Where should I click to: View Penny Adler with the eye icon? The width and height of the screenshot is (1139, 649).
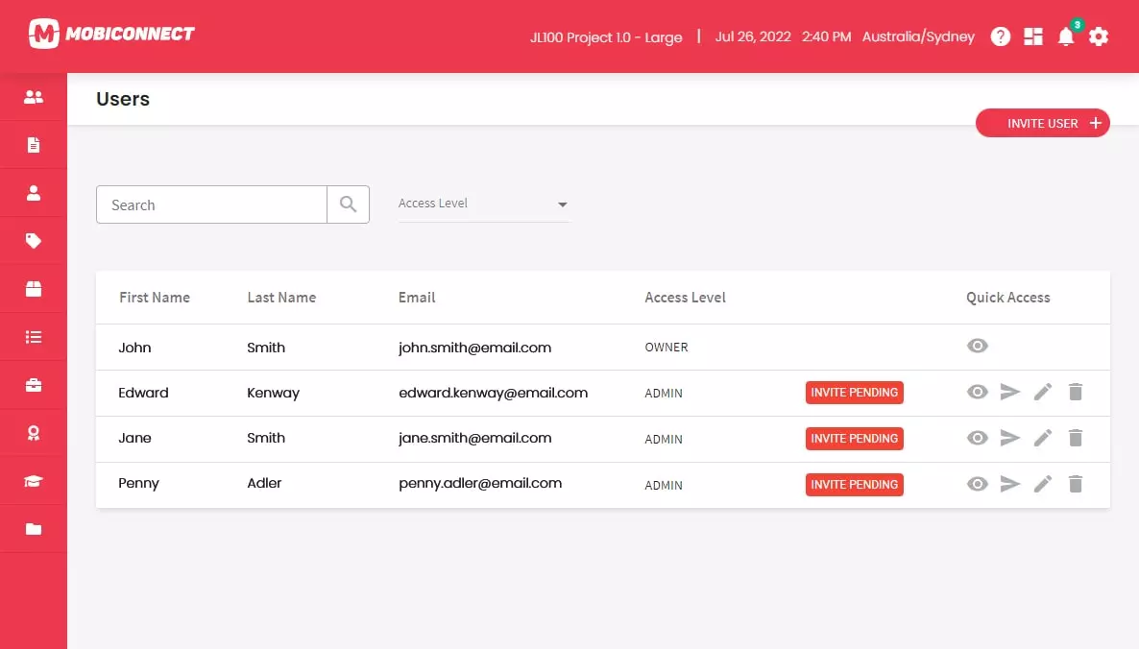pos(977,484)
